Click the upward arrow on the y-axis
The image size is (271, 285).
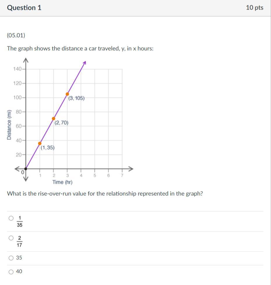(26, 60)
